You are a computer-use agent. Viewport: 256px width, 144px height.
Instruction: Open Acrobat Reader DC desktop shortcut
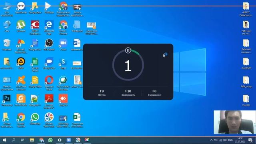(x=49, y=102)
